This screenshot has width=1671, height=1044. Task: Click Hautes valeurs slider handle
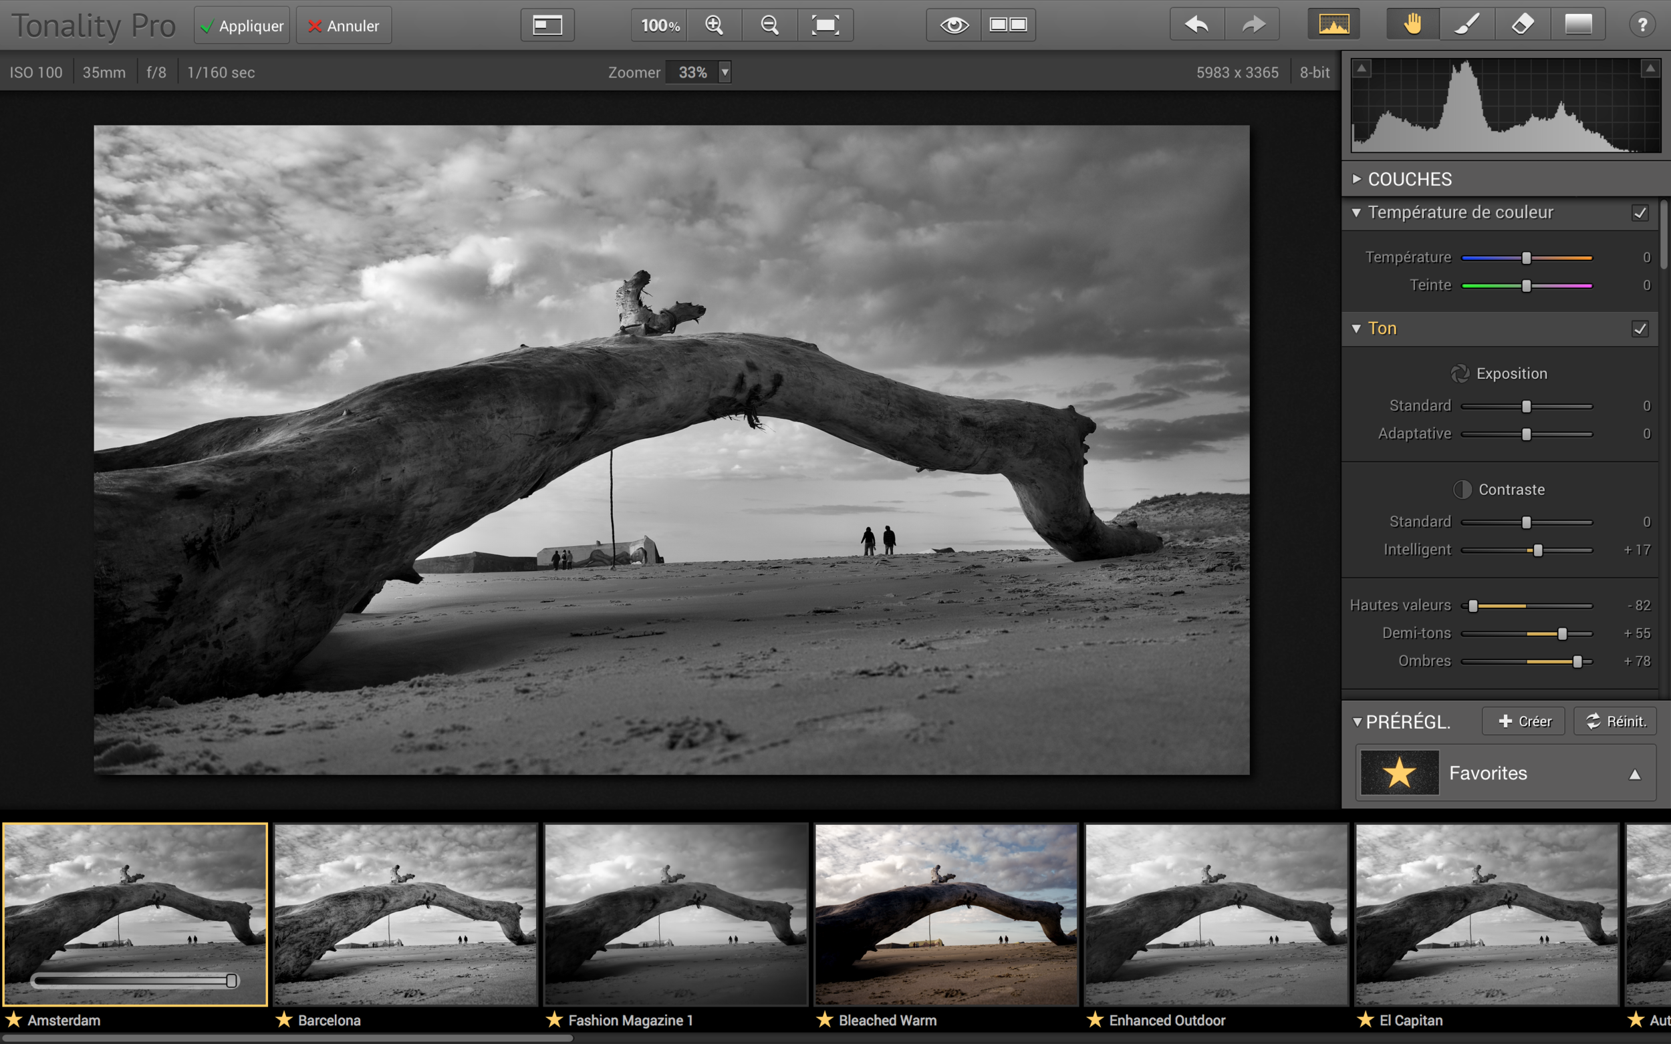[x=1472, y=606]
